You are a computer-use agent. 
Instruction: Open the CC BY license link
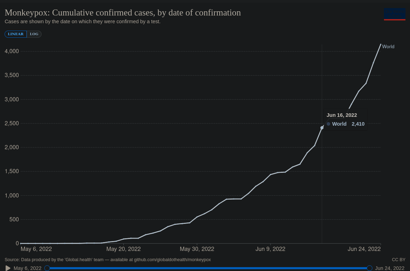(398, 260)
